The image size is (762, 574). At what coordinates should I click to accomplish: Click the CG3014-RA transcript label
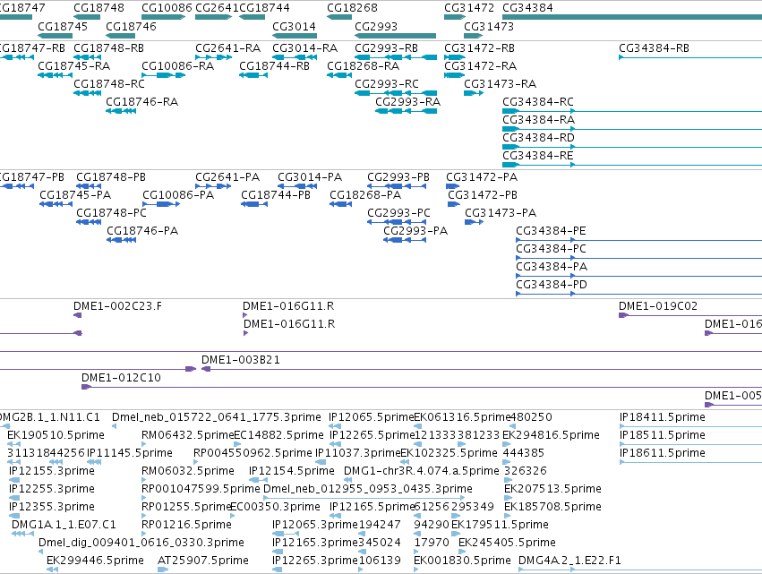[304, 48]
